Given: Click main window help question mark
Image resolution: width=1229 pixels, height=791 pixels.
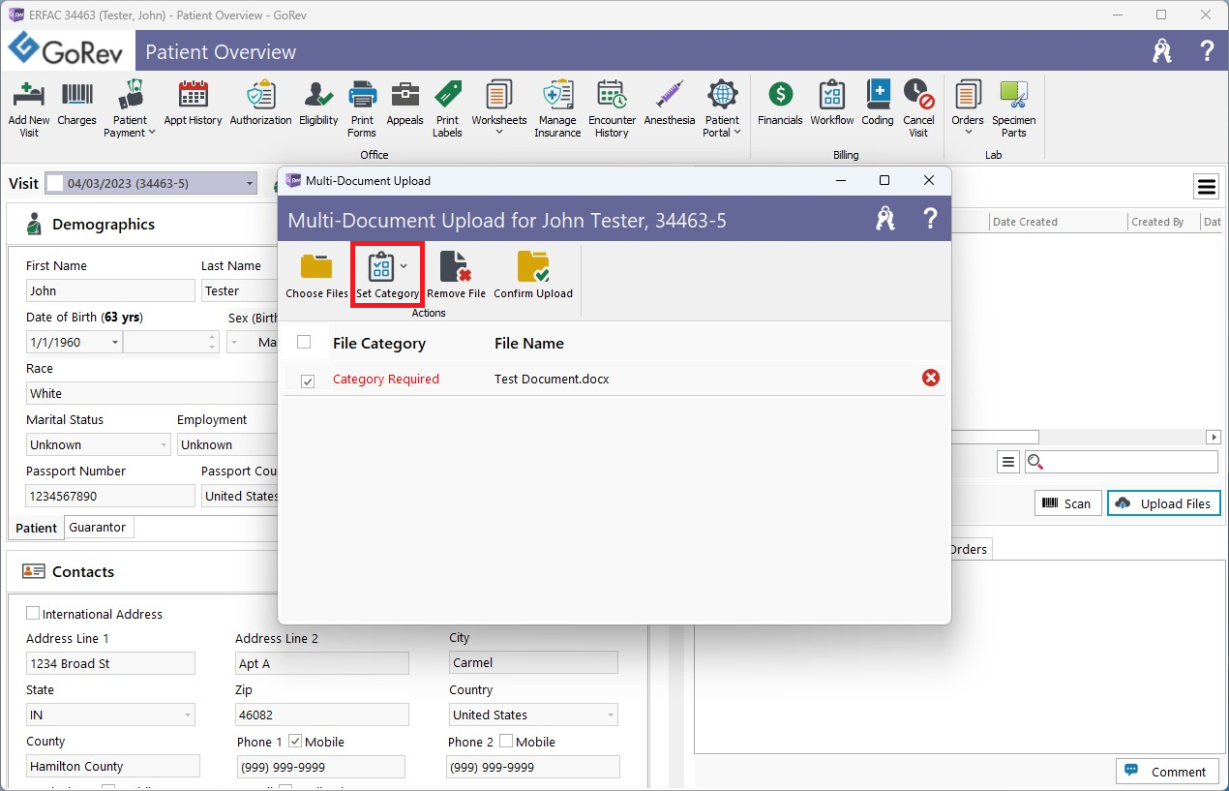Looking at the screenshot, I should click(x=1207, y=50).
